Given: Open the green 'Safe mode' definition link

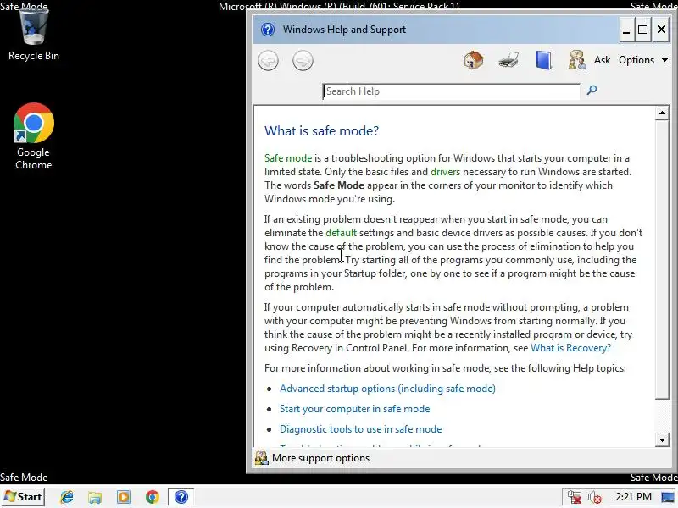Looking at the screenshot, I should point(288,158).
